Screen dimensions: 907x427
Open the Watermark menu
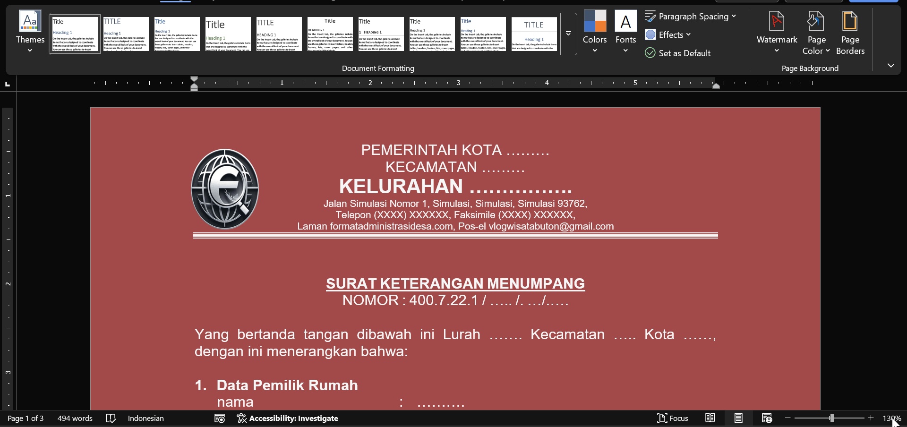click(777, 32)
